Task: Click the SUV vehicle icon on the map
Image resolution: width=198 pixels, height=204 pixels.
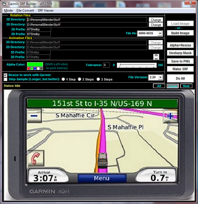Action: [x=103, y=160]
